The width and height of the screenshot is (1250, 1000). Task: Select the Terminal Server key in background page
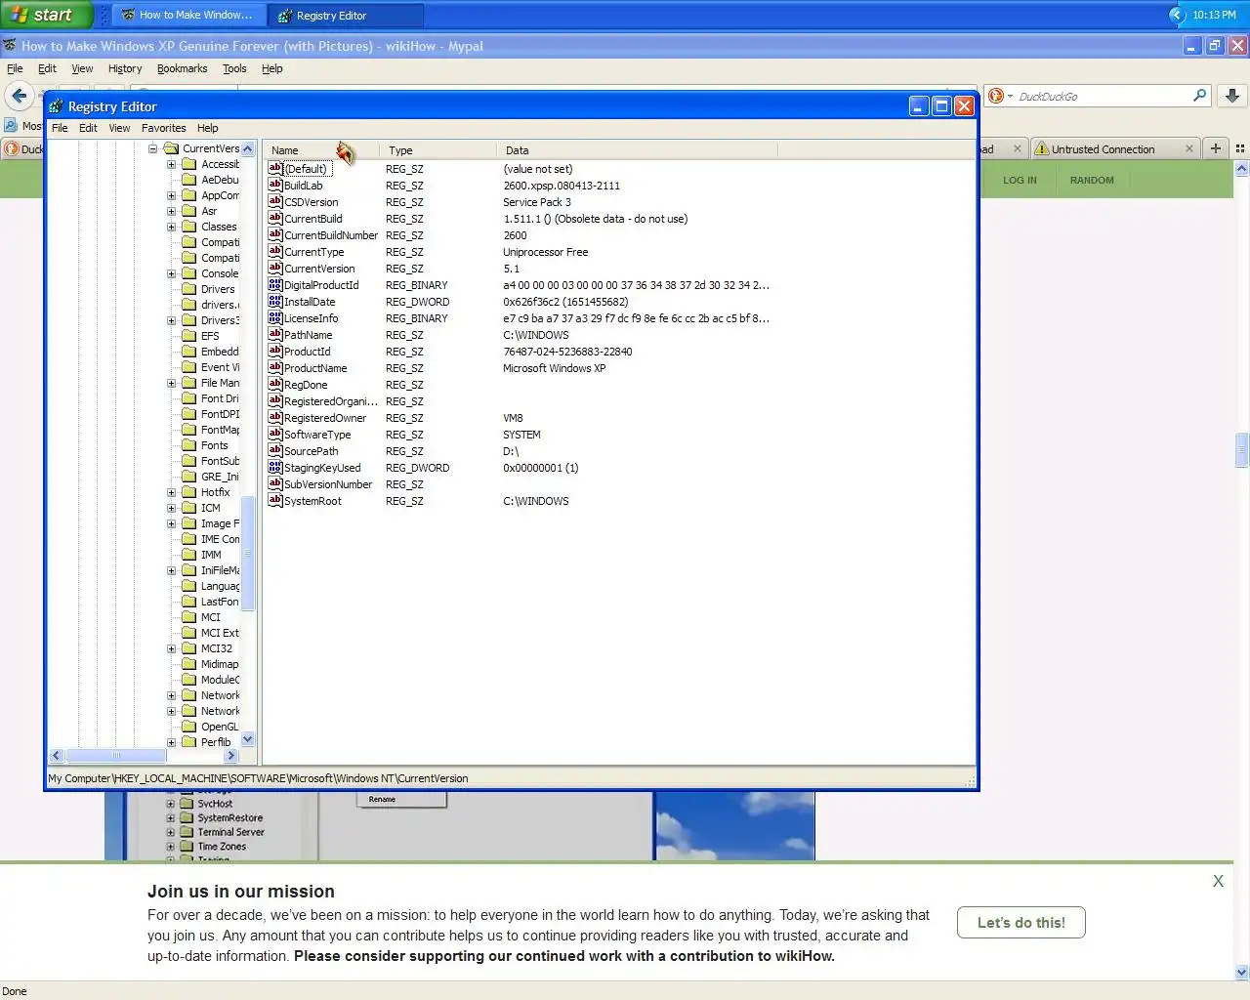click(230, 832)
